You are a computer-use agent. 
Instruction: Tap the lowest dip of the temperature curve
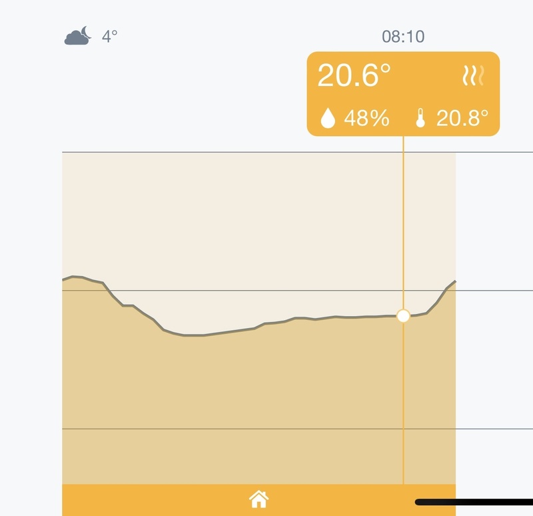coord(194,335)
